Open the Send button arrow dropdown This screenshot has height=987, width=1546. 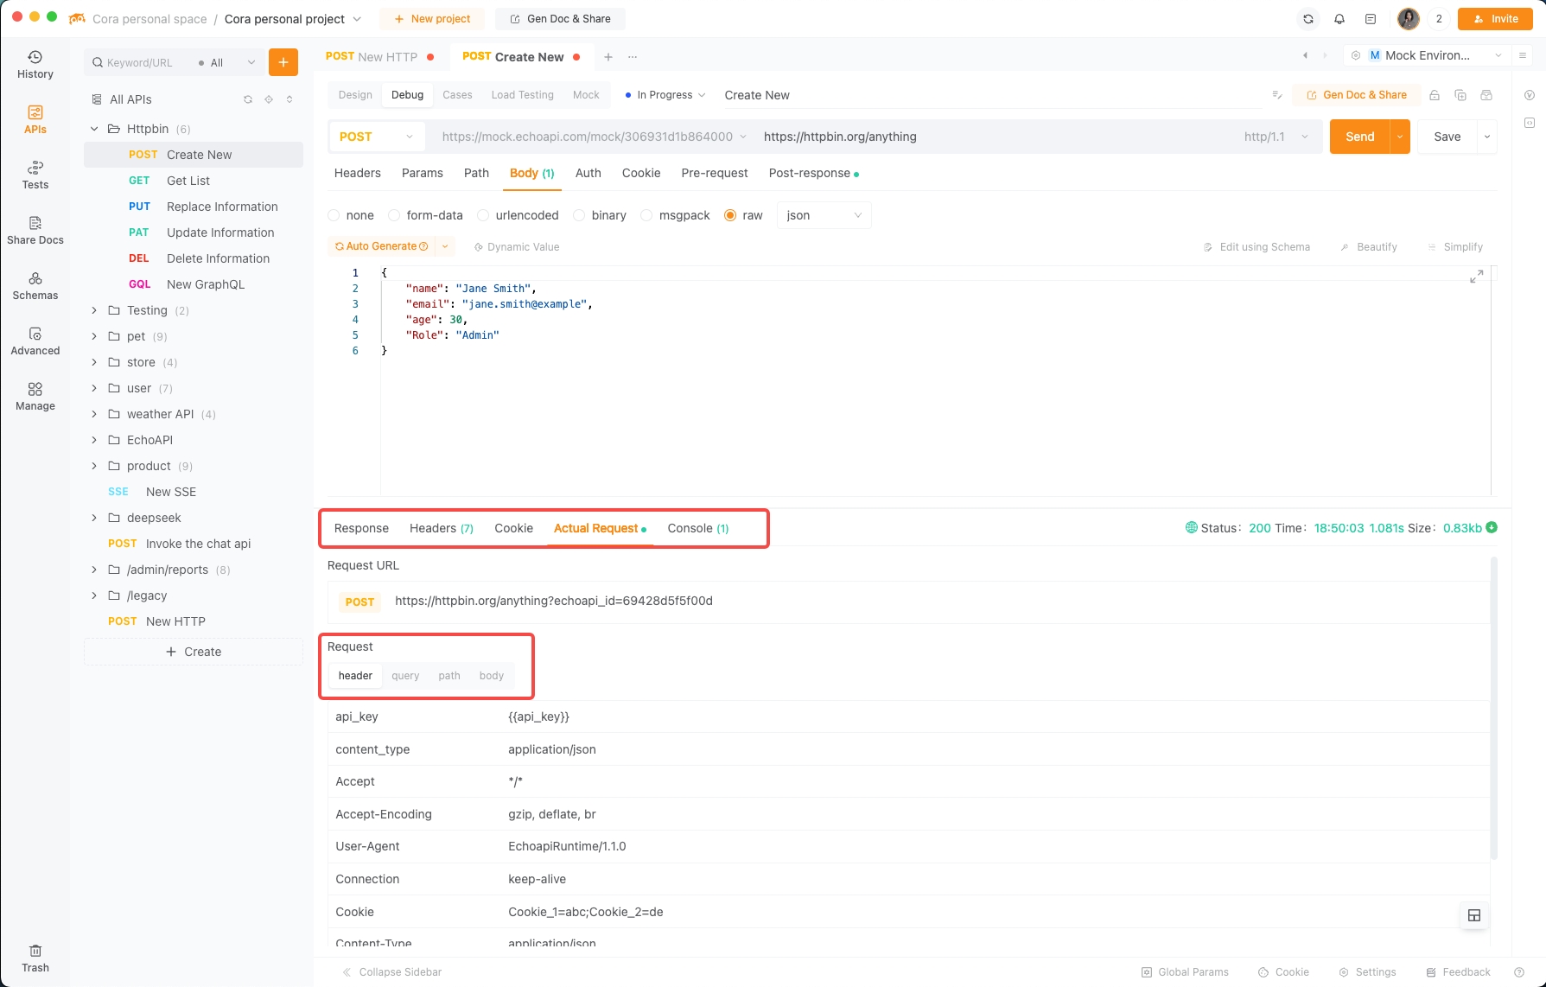click(x=1400, y=137)
